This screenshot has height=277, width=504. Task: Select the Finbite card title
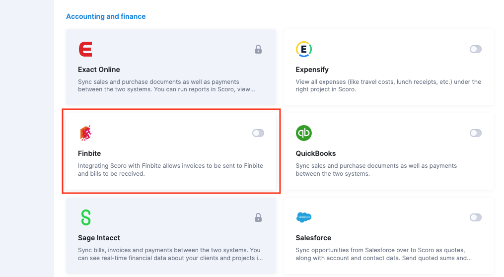[89, 153]
